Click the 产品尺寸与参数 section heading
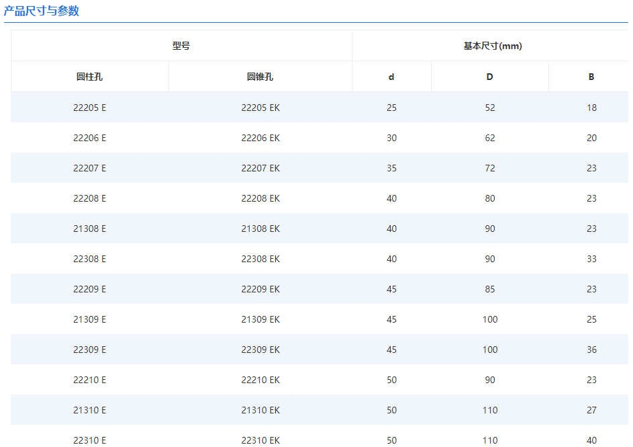 42,11
